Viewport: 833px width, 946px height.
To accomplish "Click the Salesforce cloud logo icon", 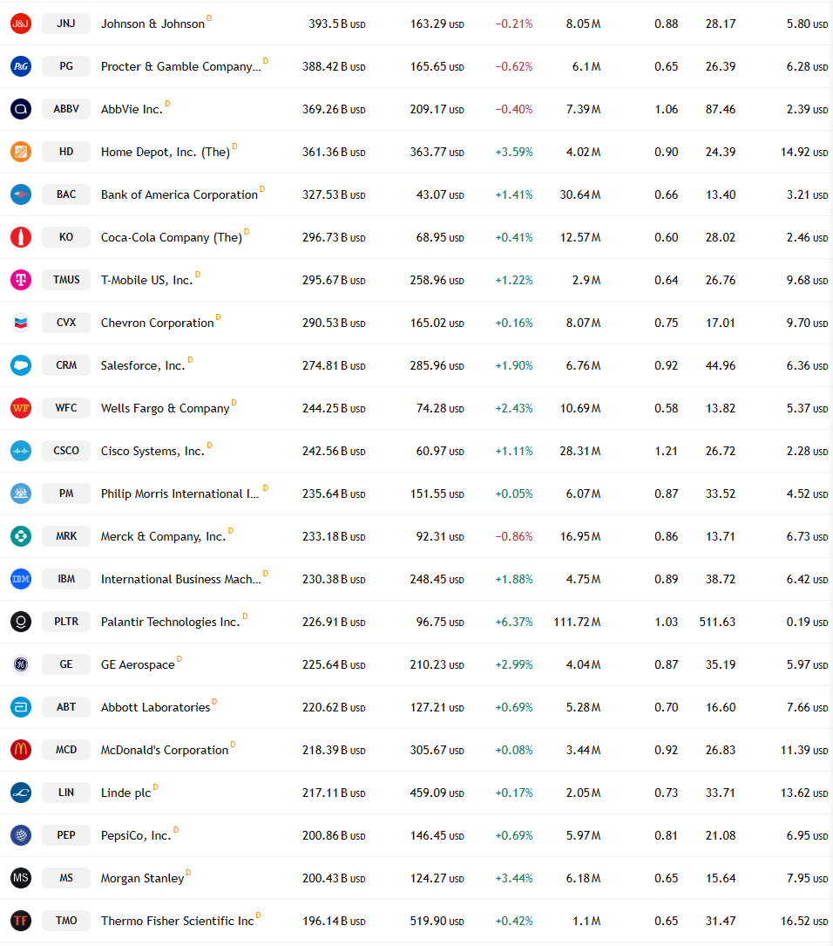I will pos(21,365).
